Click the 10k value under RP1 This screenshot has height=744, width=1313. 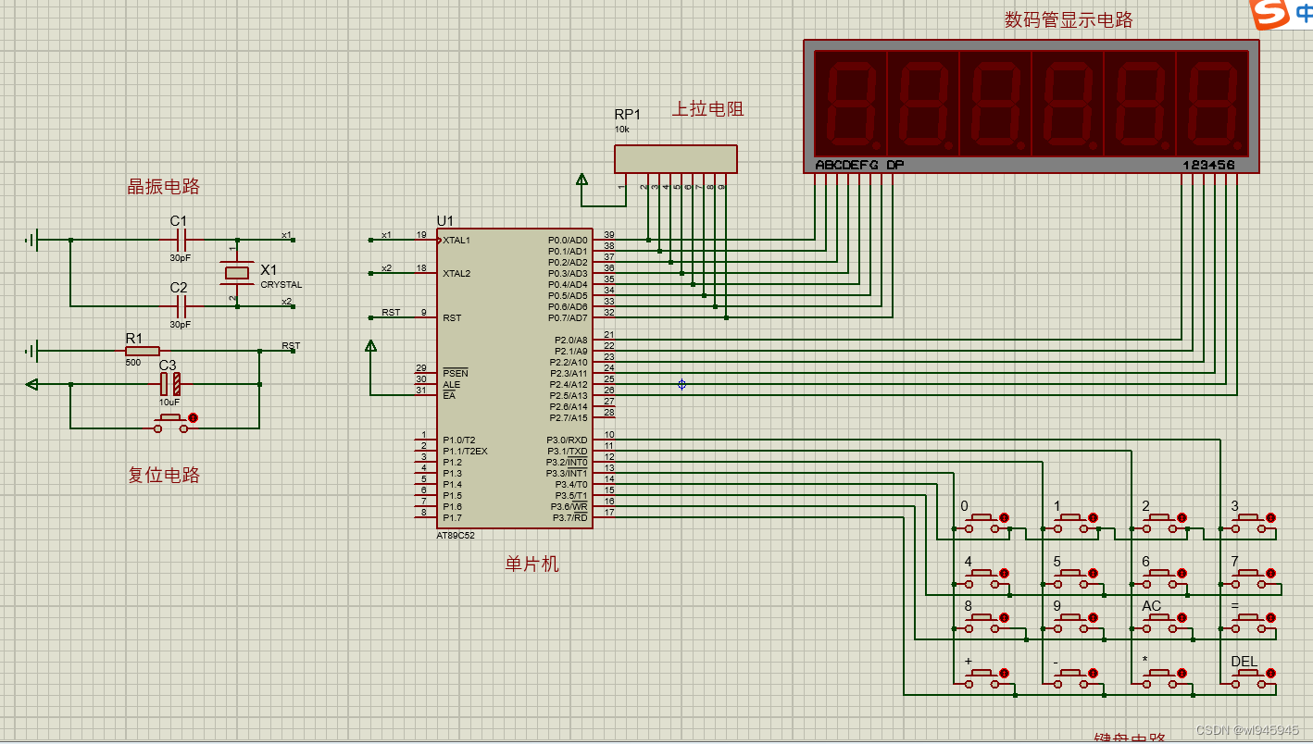pos(621,130)
